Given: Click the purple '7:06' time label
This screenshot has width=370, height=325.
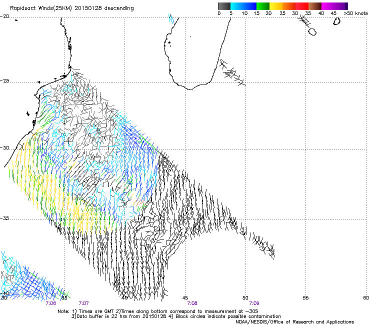Looking at the screenshot, I should click(50, 303).
